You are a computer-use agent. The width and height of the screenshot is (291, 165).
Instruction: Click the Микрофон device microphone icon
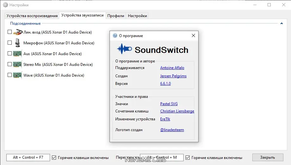18,43
